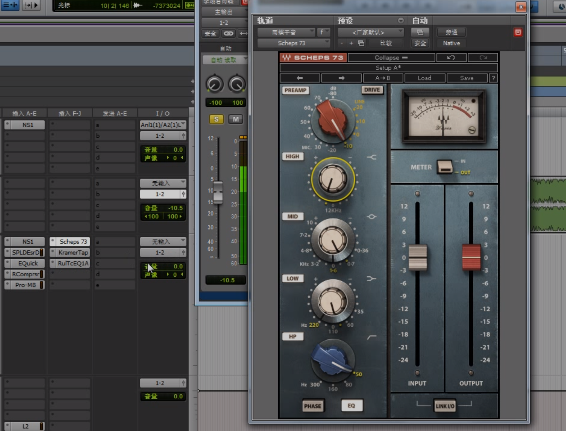Open plugin help question mark
This screenshot has height=431, width=566.
coord(493,78)
